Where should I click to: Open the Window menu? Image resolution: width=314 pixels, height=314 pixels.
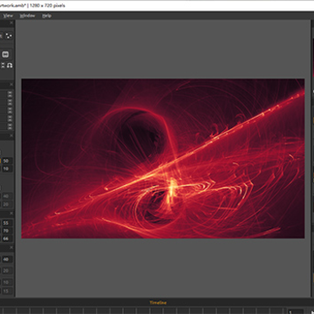click(27, 16)
